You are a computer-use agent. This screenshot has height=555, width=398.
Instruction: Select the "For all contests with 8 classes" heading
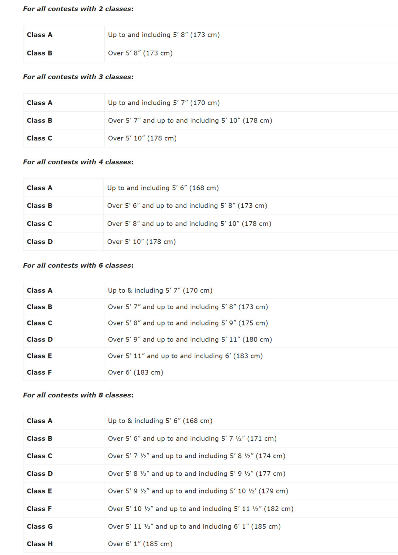78,395
